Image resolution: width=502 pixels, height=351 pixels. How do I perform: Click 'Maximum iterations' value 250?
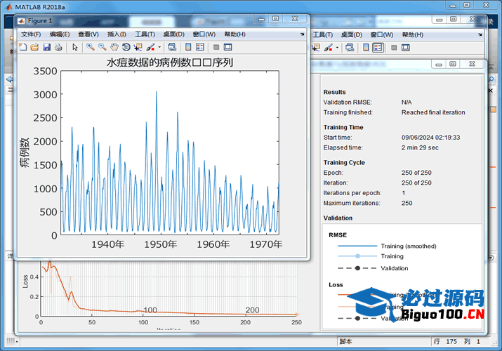[x=407, y=203]
